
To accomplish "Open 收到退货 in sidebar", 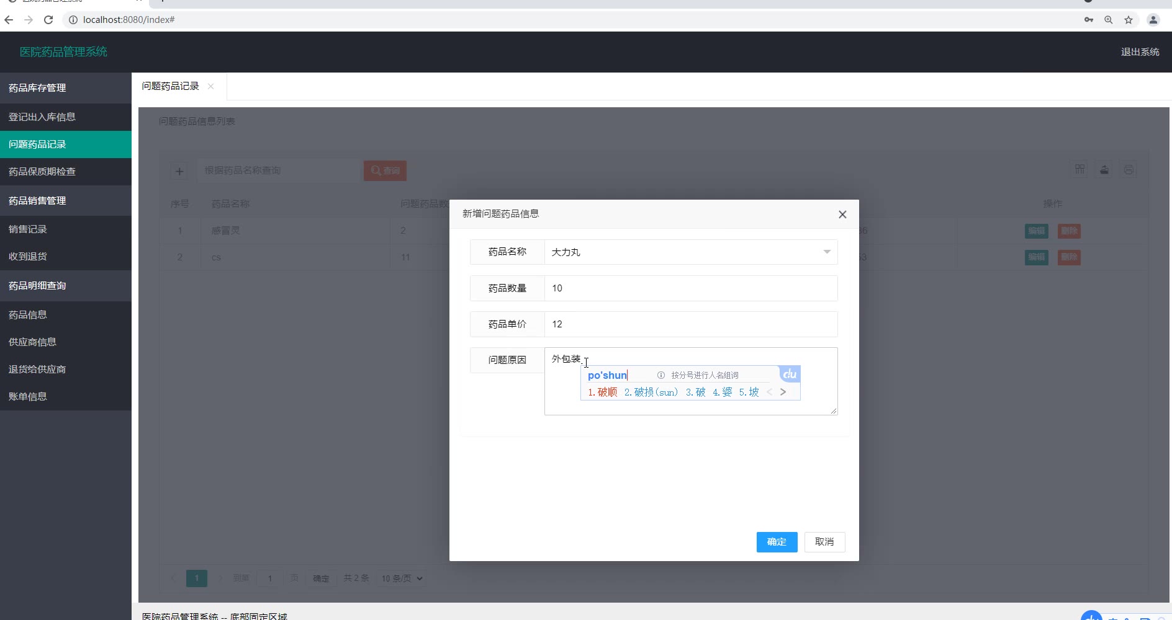I will click(66, 257).
